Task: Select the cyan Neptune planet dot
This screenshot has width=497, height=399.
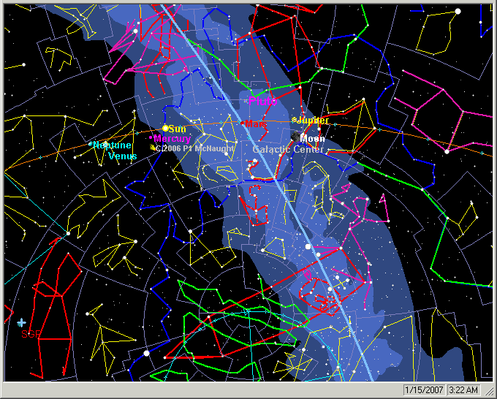Action: point(91,145)
